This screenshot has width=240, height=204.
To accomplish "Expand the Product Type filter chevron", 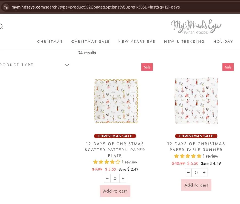I will pos(67,65).
